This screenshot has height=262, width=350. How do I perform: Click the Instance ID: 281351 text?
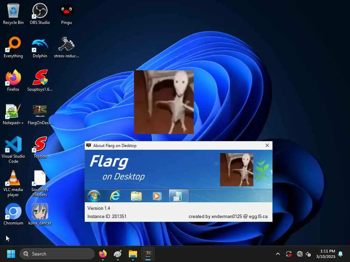pos(107,216)
